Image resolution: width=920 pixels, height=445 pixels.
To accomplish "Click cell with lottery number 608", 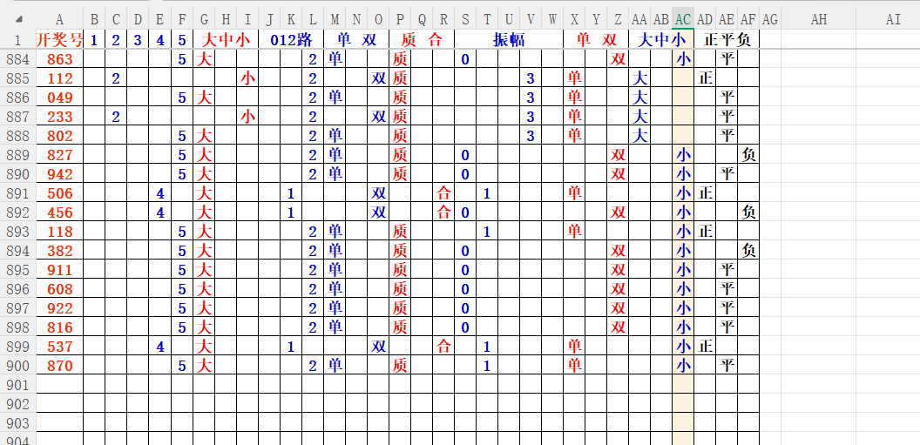I will point(59,289).
